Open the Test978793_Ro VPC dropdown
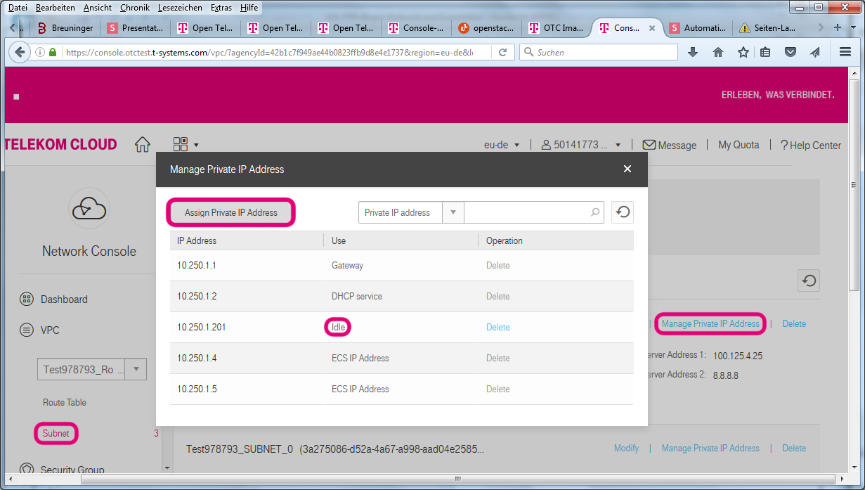865x490 pixels. point(136,369)
